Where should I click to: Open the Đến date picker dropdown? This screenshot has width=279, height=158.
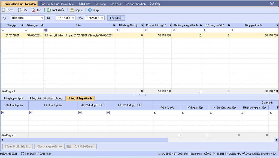tap(102, 18)
